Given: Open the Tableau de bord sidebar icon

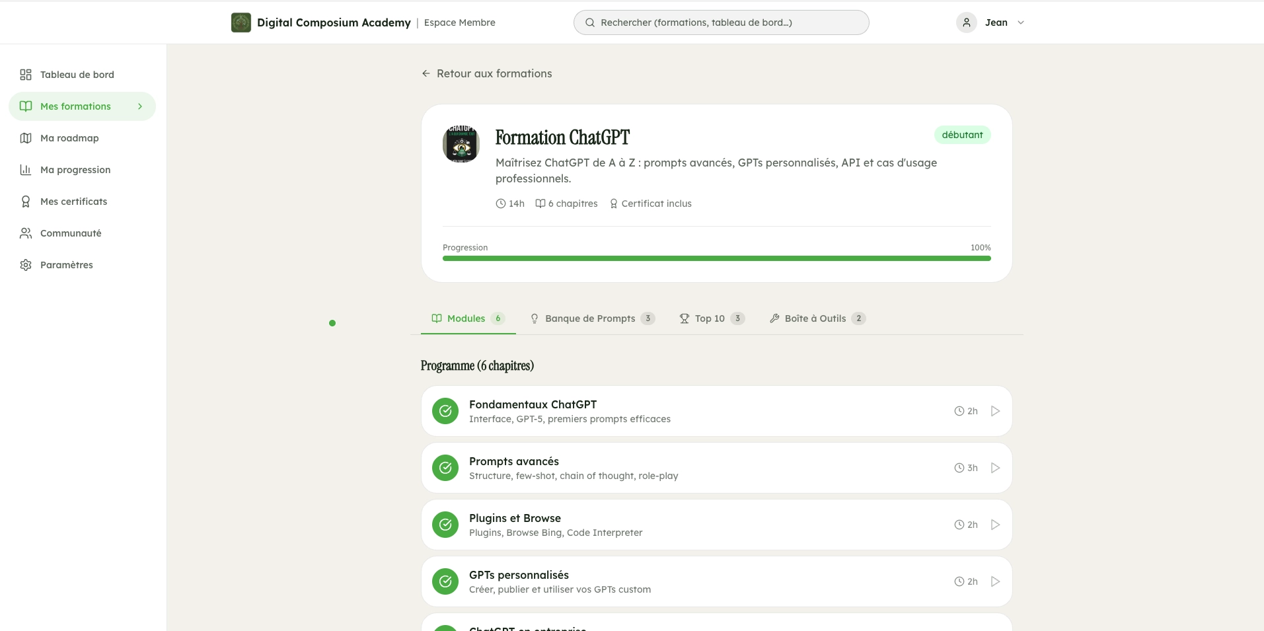Looking at the screenshot, I should click(x=26, y=75).
